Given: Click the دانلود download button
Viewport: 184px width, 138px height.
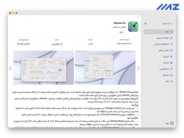Looking at the screenshot, I should pos(121,32).
